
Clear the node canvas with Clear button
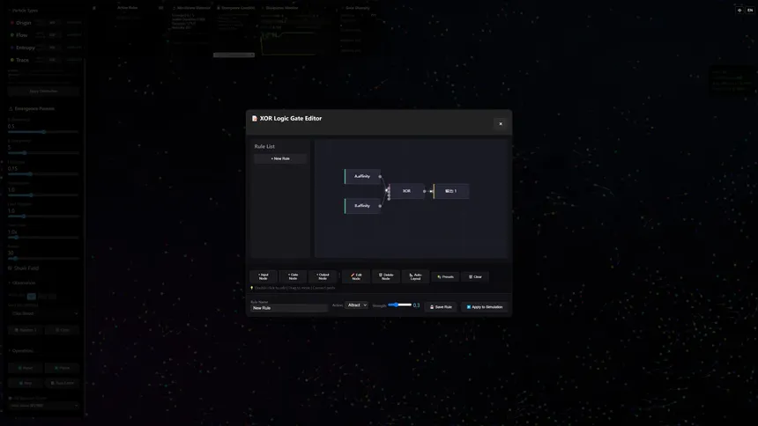click(475, 276)
